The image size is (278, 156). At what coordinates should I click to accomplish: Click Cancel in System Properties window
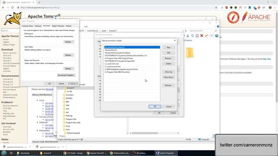(61, 84)
